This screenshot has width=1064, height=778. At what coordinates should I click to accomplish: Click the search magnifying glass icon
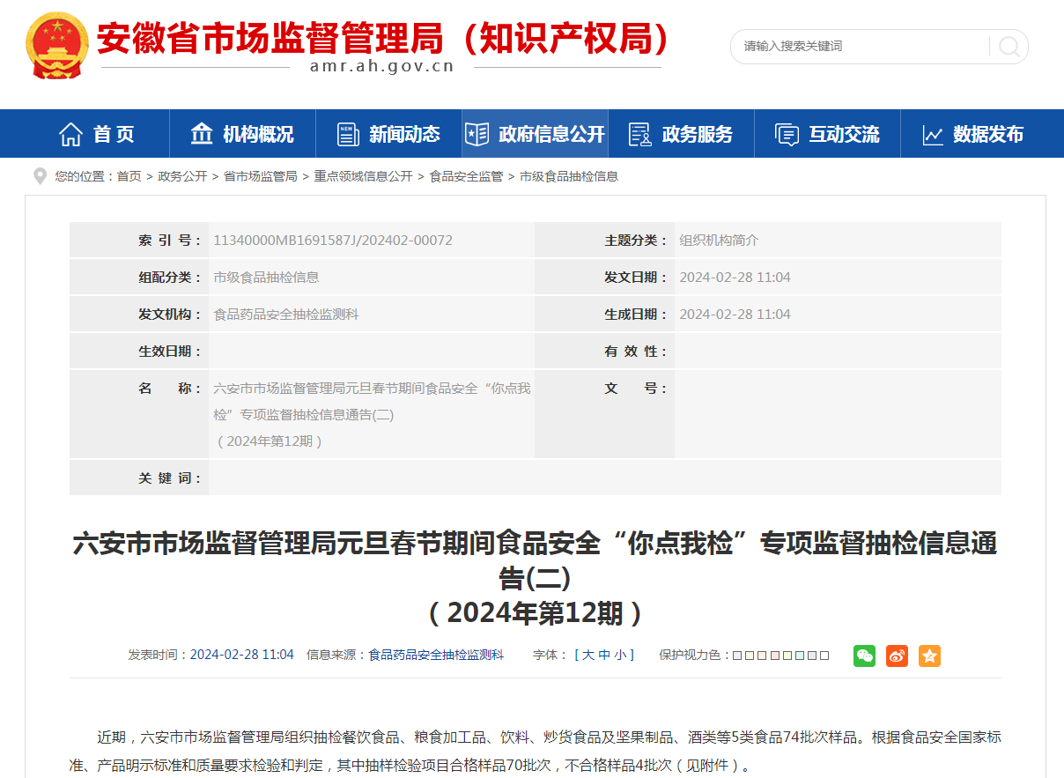(x=1008, y=47)
